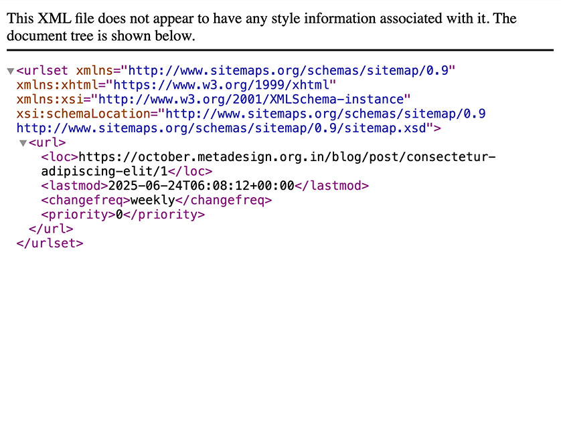Click the lastmod value 2025-06-24T06:08:12+00:00
The height and width of the screenshot is (421, 561).
point(201,186)
